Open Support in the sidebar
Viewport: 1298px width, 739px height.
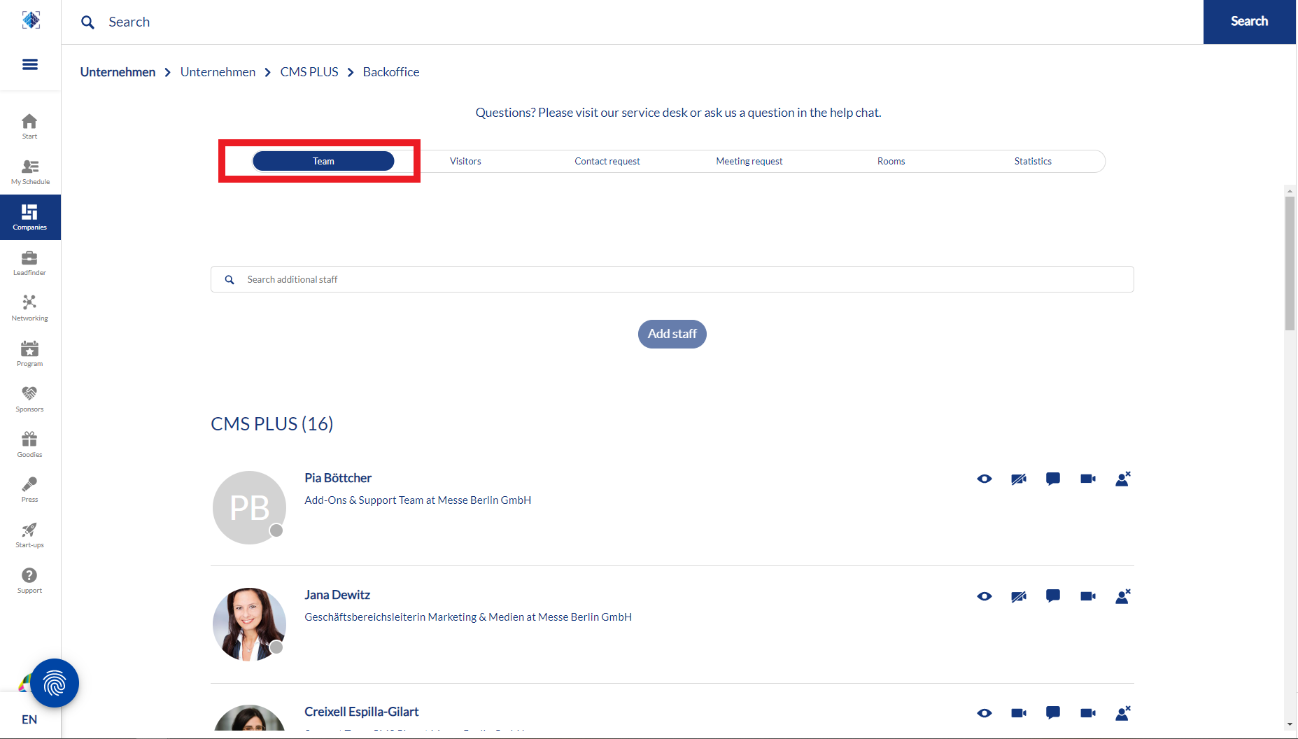(x=29, y=581)
